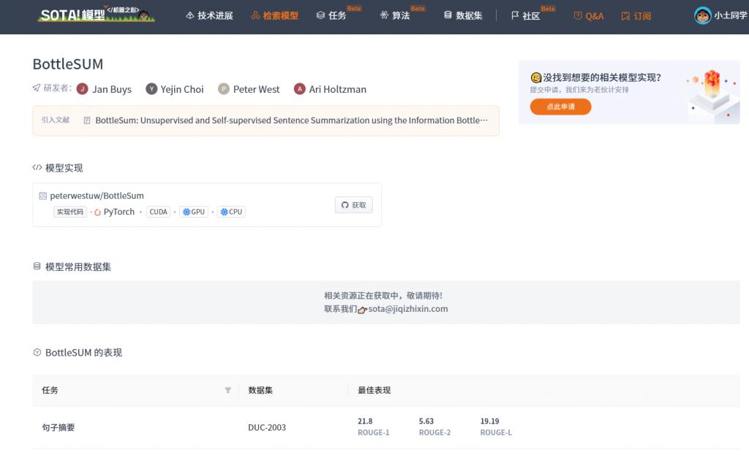Open the 小土同学 username menu
The image size is (749, 455).
click(731, 16)
